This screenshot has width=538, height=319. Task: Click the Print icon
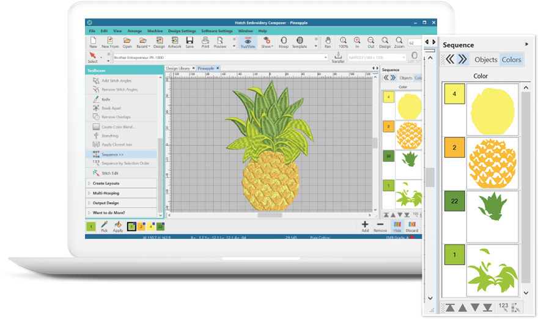point(205,43)
